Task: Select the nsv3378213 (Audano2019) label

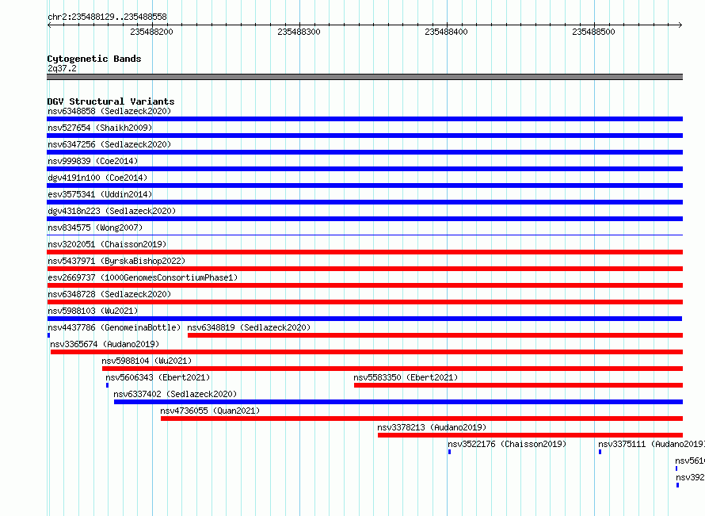Action: point(432,427)
